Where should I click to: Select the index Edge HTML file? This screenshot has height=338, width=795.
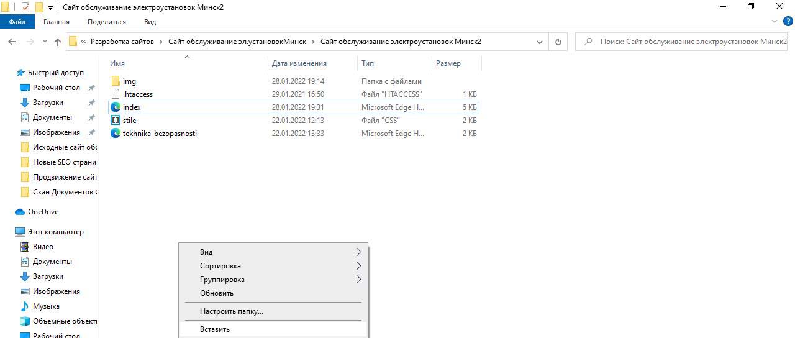pos(132,107)
